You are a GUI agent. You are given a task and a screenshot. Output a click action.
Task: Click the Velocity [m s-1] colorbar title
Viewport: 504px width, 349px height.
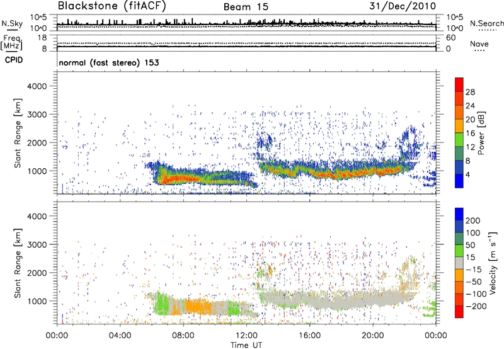tap(493, 263)
